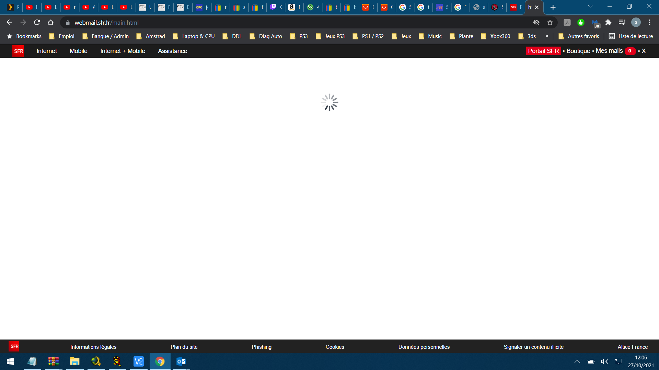Open Outlook from the taskbar
Viewport: 659px width, 370px height.
(x=181, y=361)
